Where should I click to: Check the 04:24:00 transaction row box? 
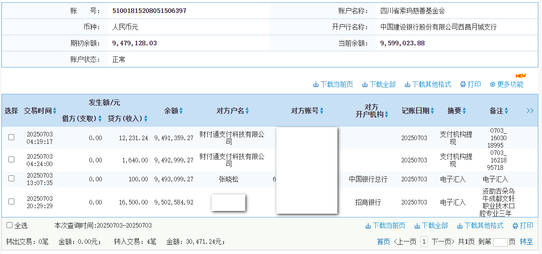click(x=12, y=159)
